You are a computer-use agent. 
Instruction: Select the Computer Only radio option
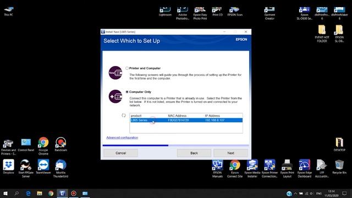pyautogui.click(x=127, y=92)
